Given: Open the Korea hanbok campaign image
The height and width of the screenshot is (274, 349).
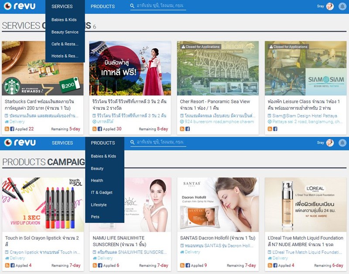Looking at the screenshot, I should click(x=130, y=68).
